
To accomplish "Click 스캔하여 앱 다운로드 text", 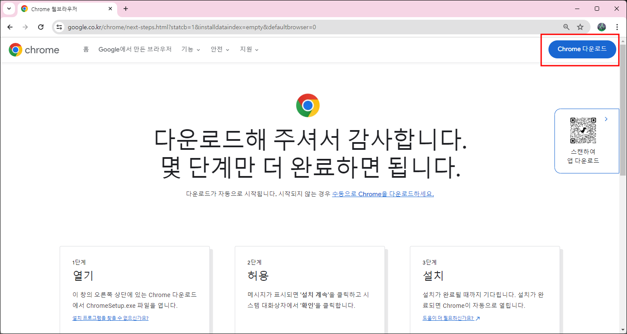I will 583,156.
